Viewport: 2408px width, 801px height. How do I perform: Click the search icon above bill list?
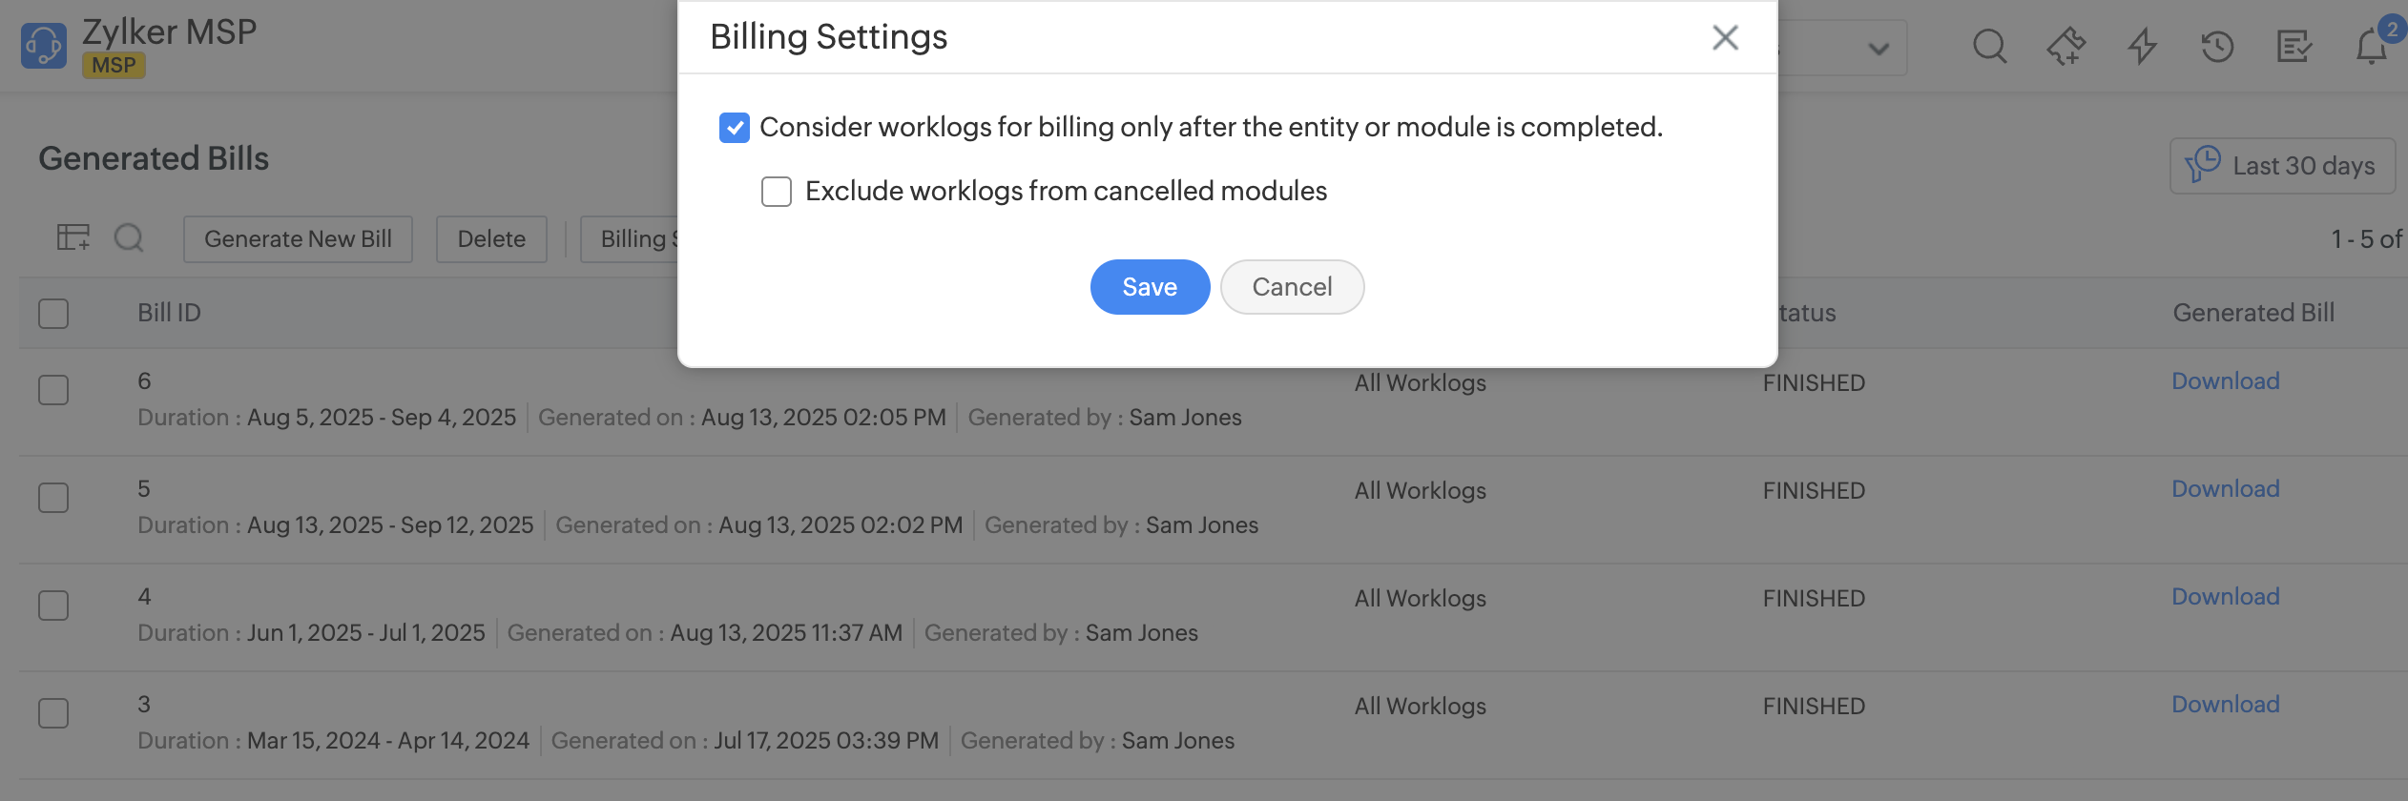[129, 237]
